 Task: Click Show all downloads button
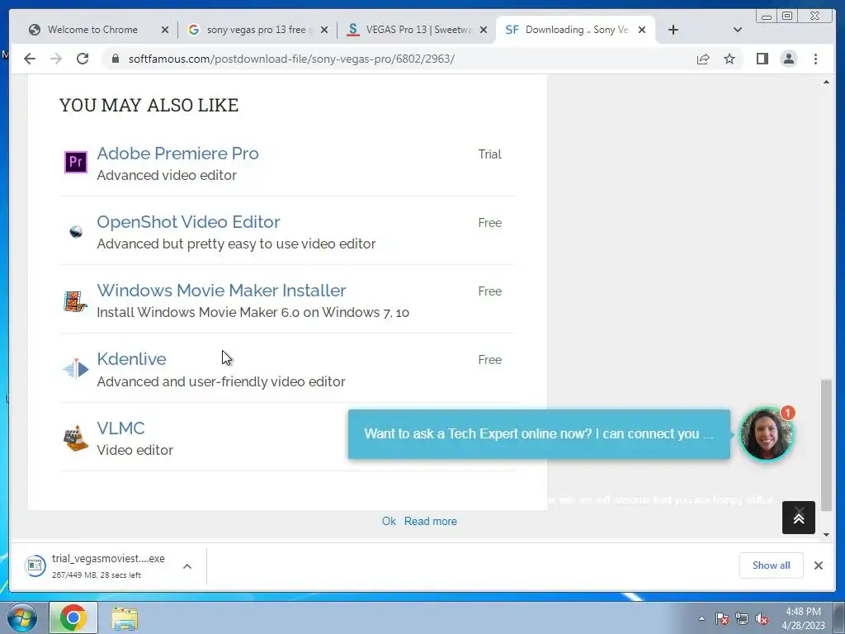772,565
